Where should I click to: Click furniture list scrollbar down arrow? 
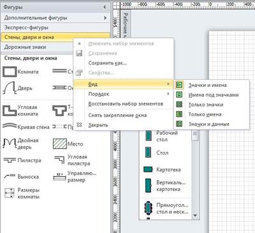click(x=194, y=216)
